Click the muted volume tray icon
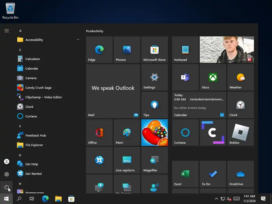 pyautogui.click(x=229, y=199)
